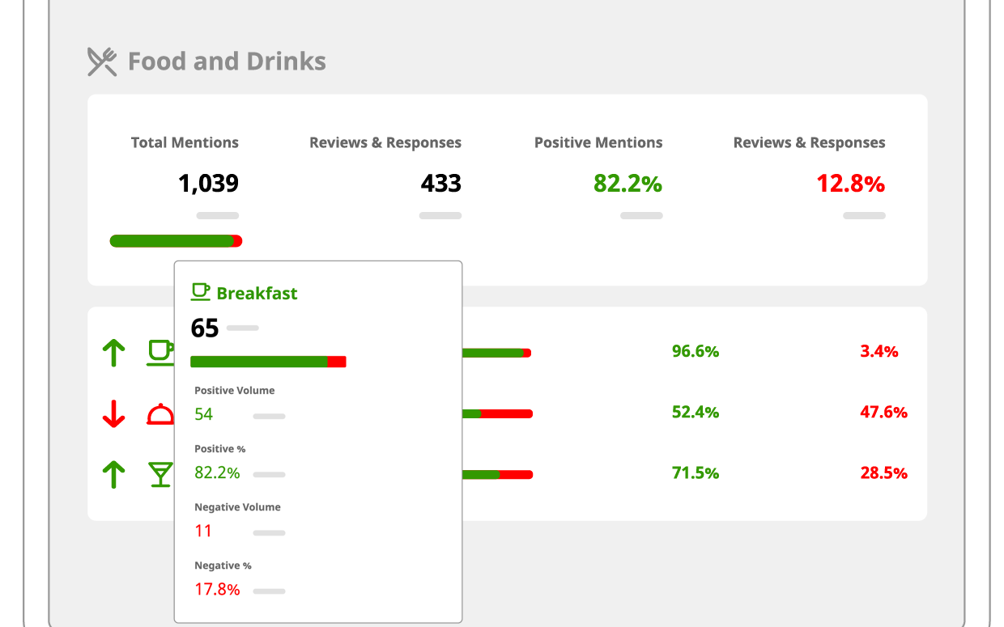Image resolution: width=1004 pixels, height=627 pixels.
Task: Click the 52.4% positive value
Action: pos(696,412)
